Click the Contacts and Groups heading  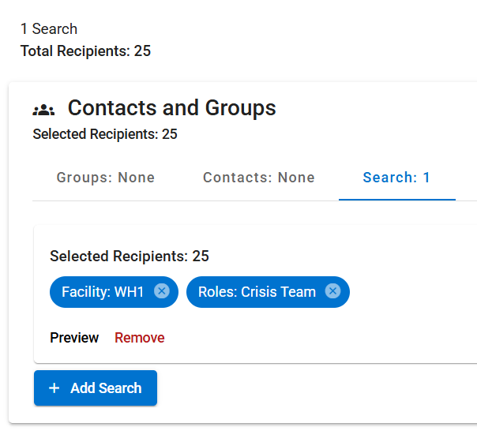[x=172, y=107]
